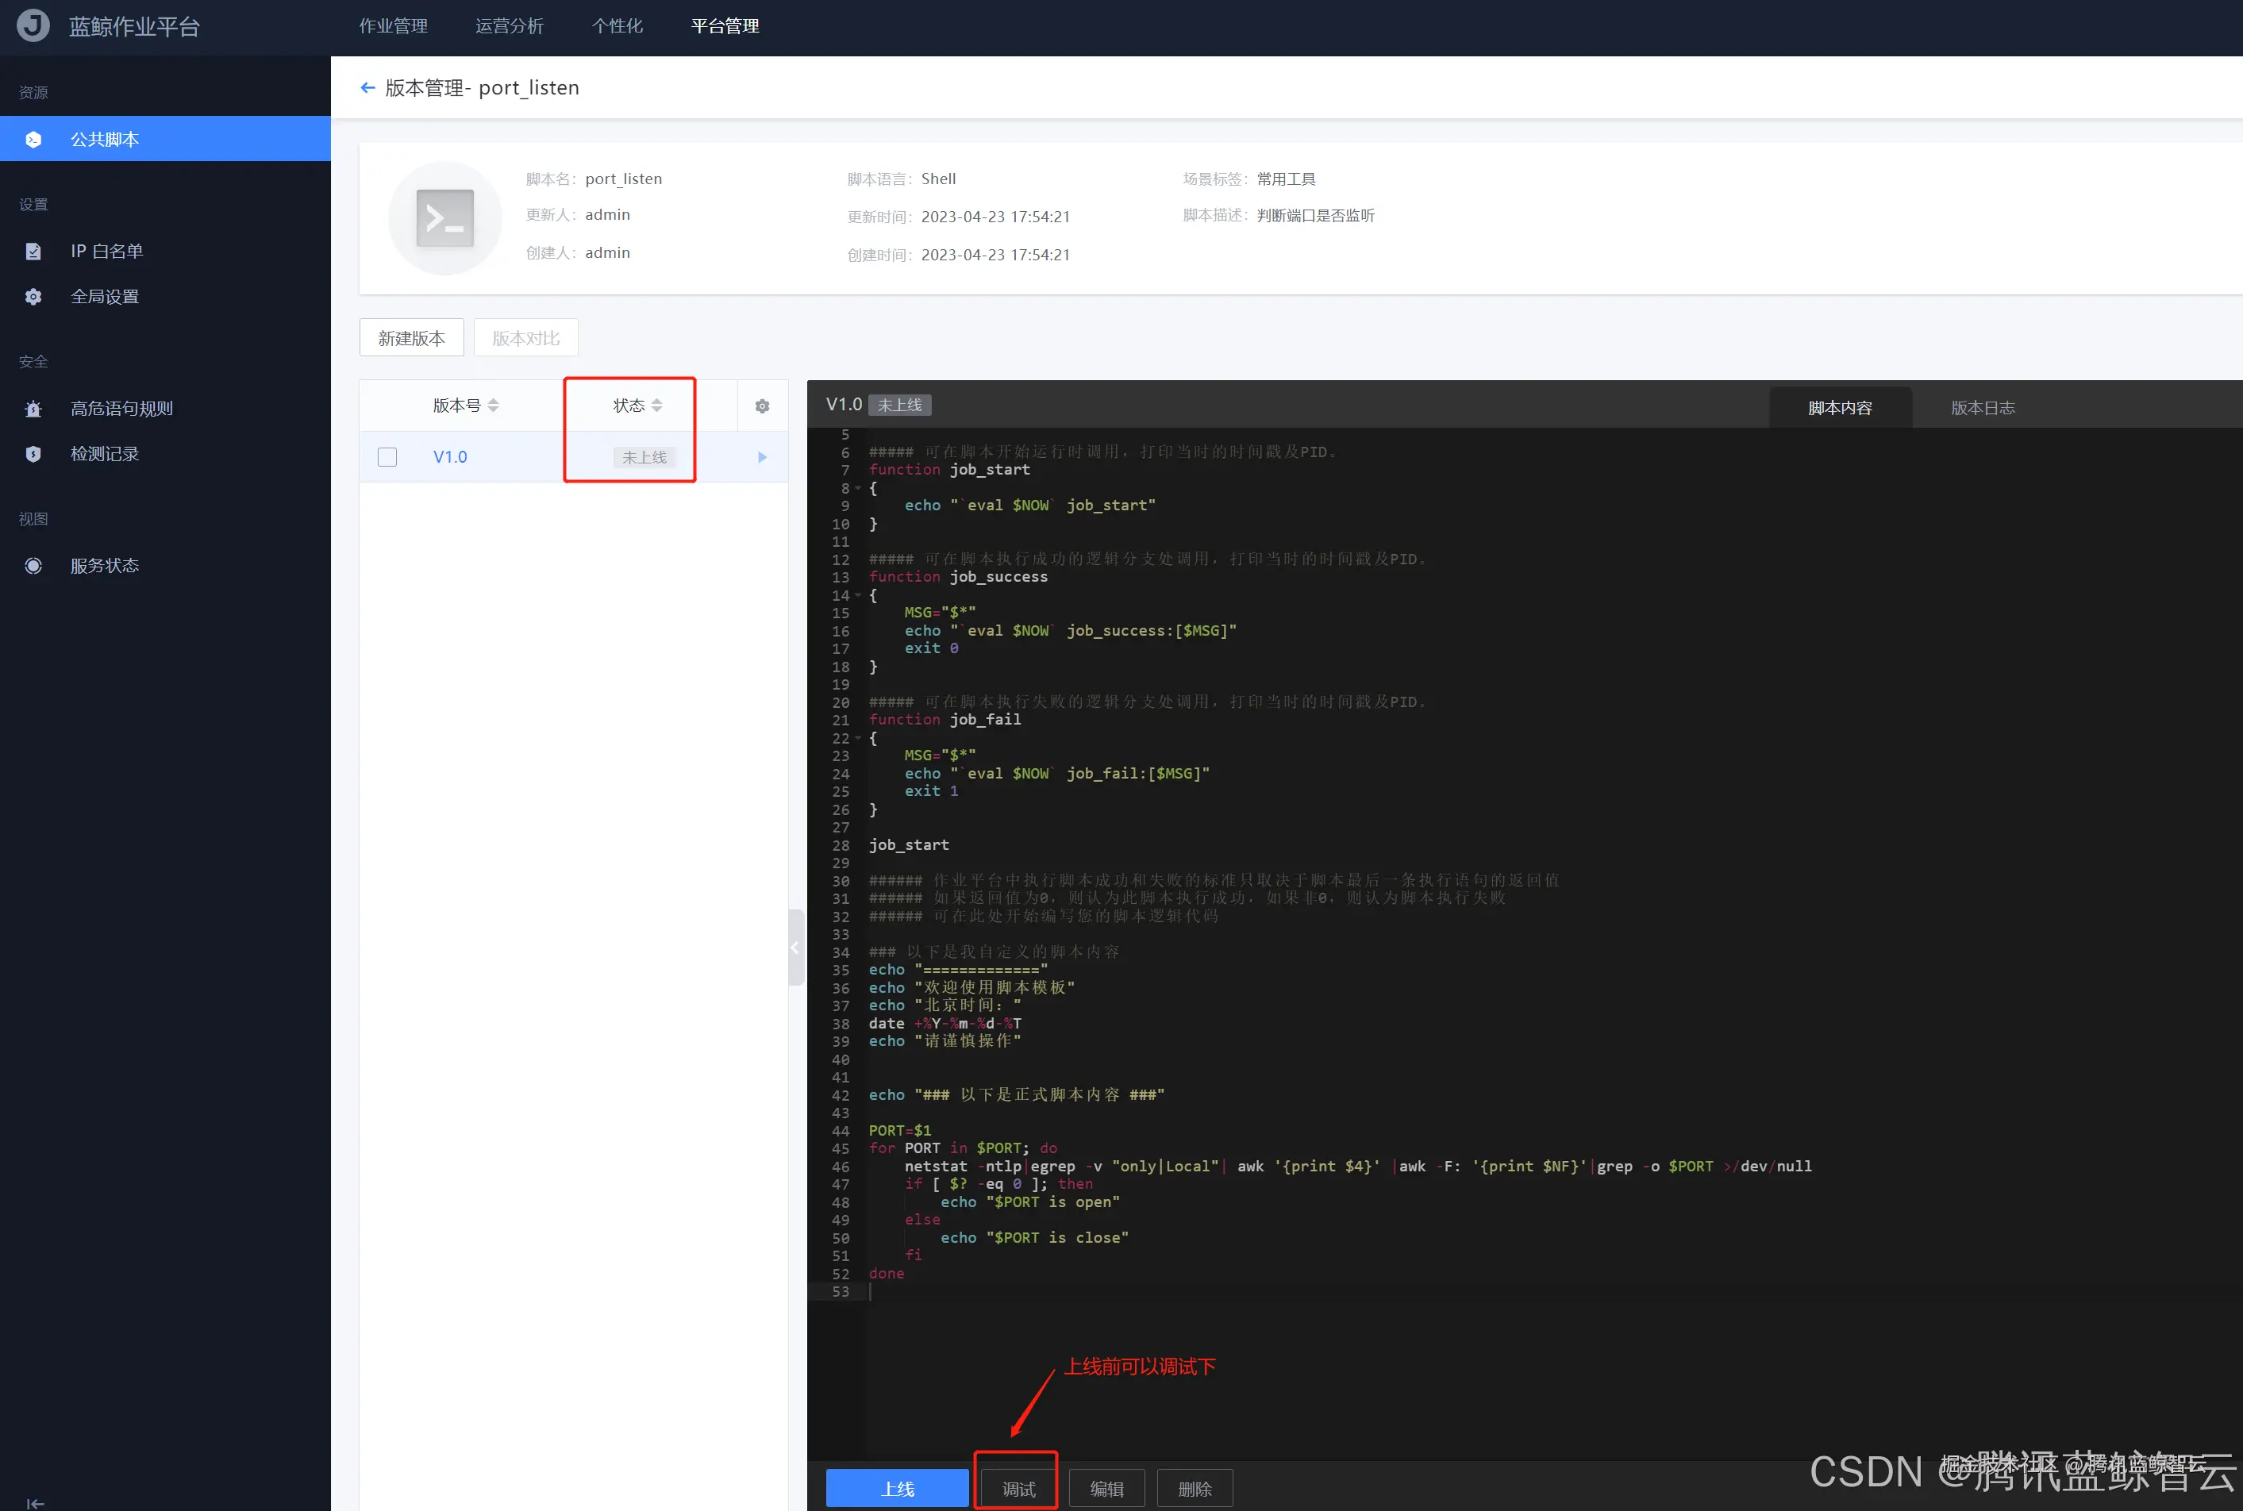The width and height of the screenshot is (2243, 1511).
Task: Sort the table by 版本号 column
Action: pos(494,406)
